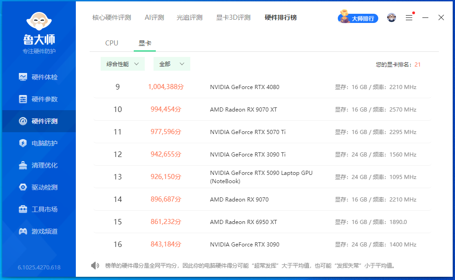
Task: Open 清理优化 broom icon in sidebar
Action: tap(23, 165)
